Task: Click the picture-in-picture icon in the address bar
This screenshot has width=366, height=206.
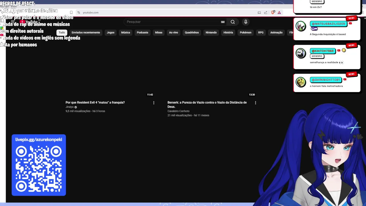Action: click(259, 13)
